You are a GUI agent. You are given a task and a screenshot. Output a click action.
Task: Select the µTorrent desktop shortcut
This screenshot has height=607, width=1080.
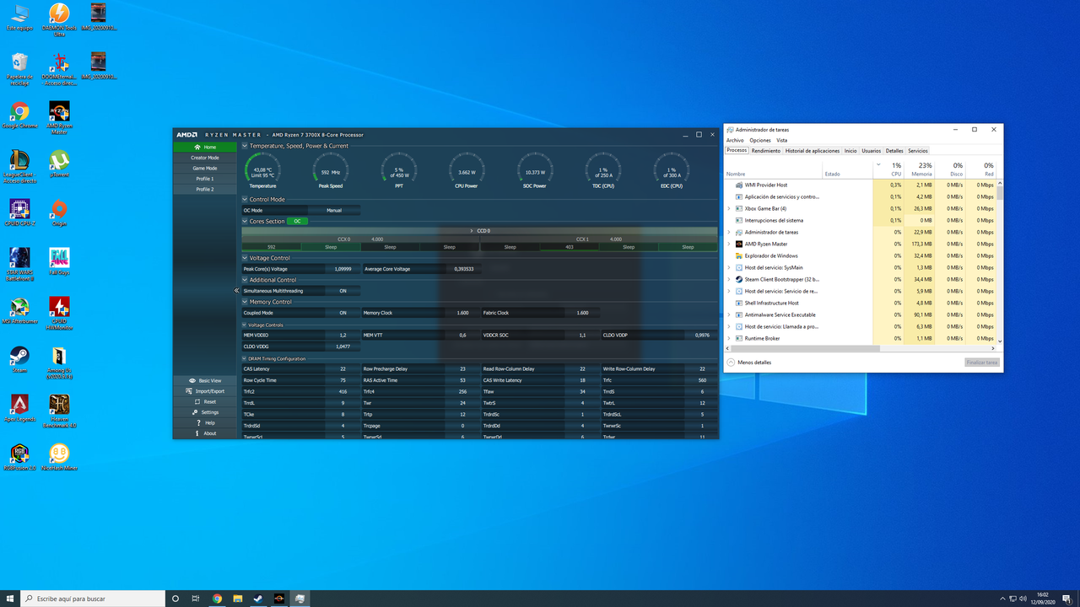coord(59,164)
